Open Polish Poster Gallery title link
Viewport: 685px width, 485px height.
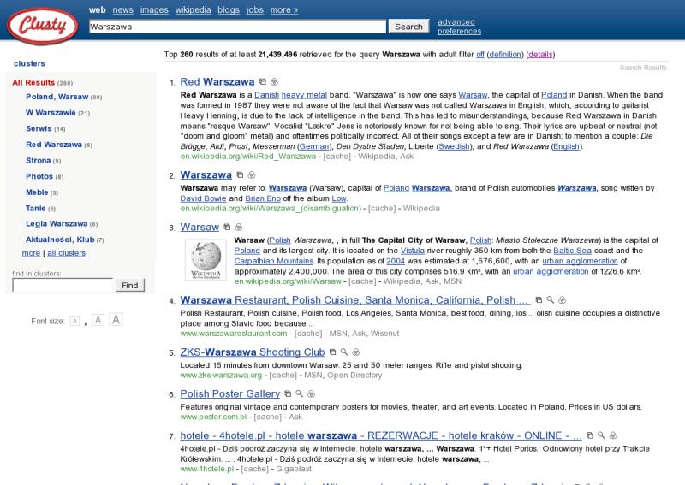[229, 394]
